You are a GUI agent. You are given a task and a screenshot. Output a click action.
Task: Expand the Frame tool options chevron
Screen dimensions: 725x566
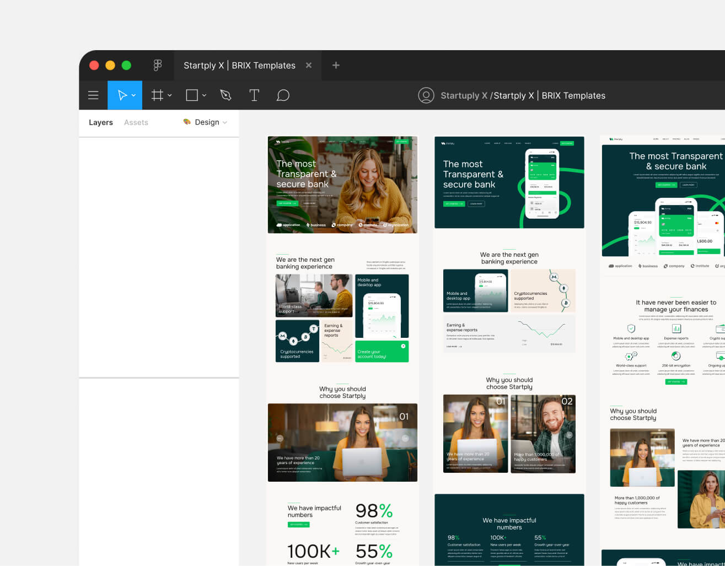169,95
